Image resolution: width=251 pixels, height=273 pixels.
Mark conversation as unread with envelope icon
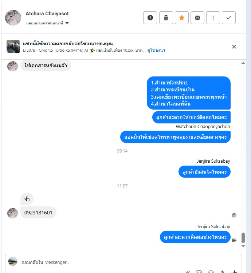[x=197, y=17]
